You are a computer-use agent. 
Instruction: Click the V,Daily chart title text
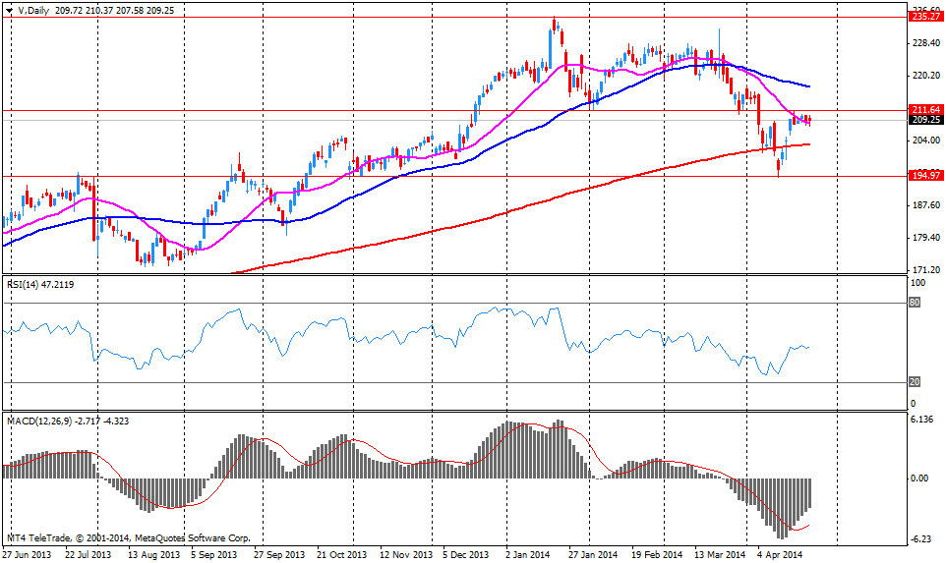pyautogui.click(x=34, y=10)
